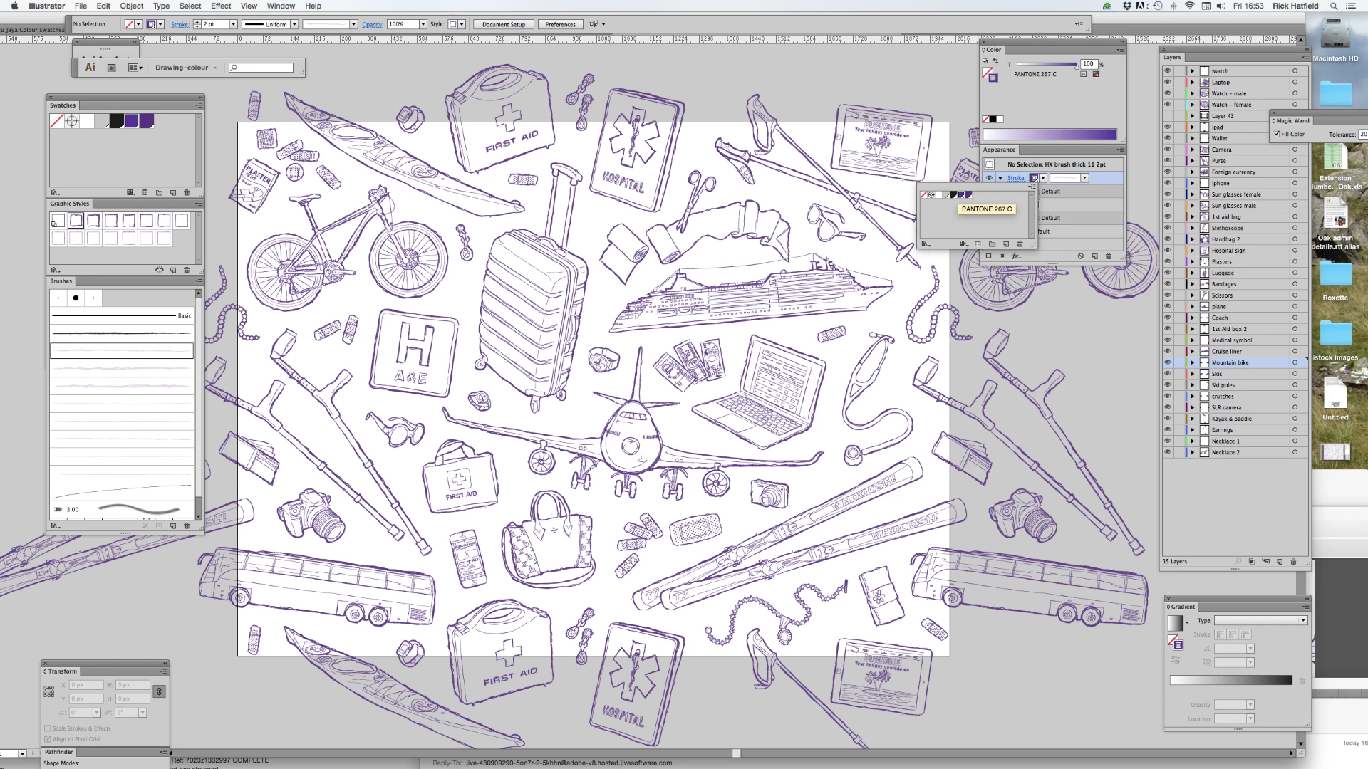
Task: Click the fx add effect icon in Appearance
Action: tap(1016, 256)
